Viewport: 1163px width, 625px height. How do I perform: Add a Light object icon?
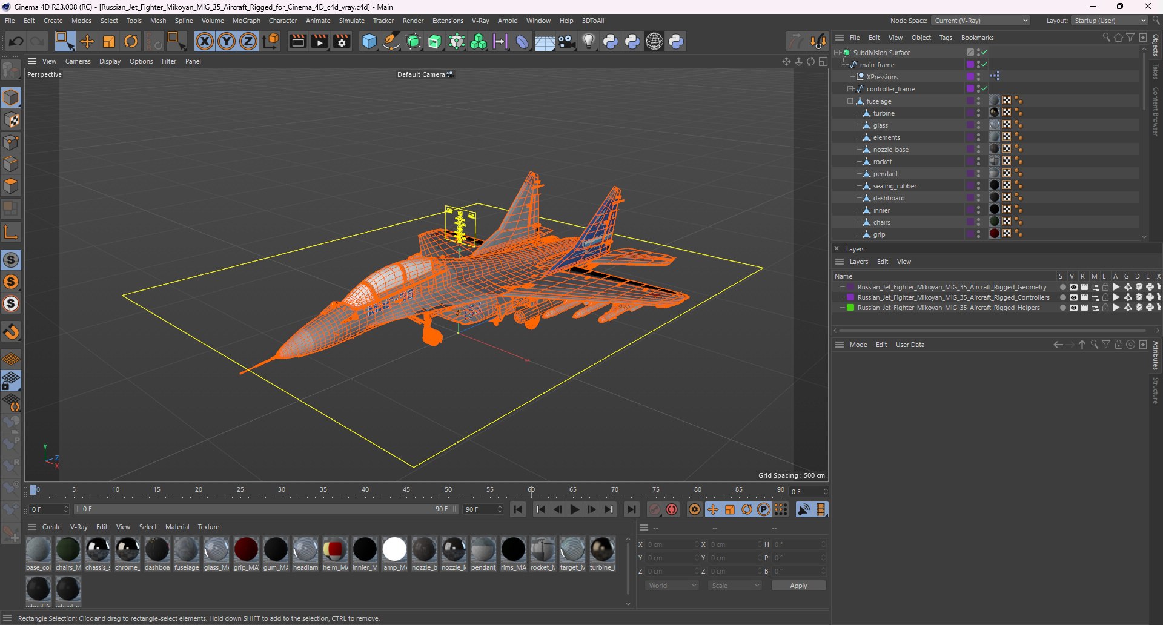tap(588, 41)
